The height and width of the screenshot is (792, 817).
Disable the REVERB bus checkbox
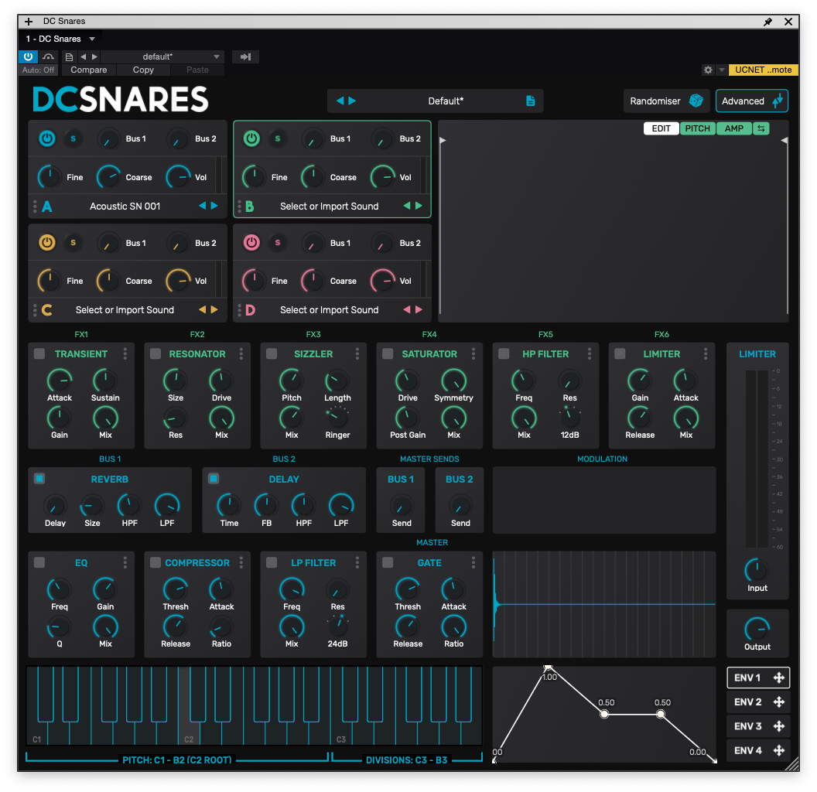[39, 478]
